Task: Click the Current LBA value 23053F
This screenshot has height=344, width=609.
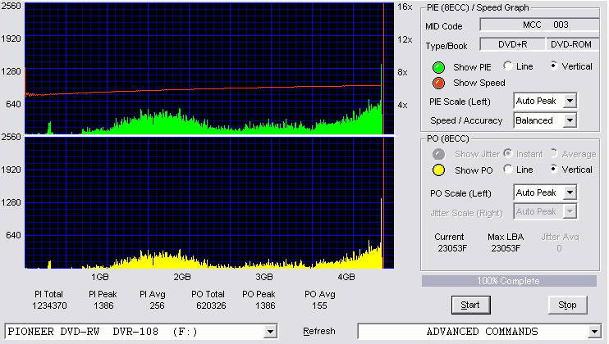Action: click(x=452, y=248)
